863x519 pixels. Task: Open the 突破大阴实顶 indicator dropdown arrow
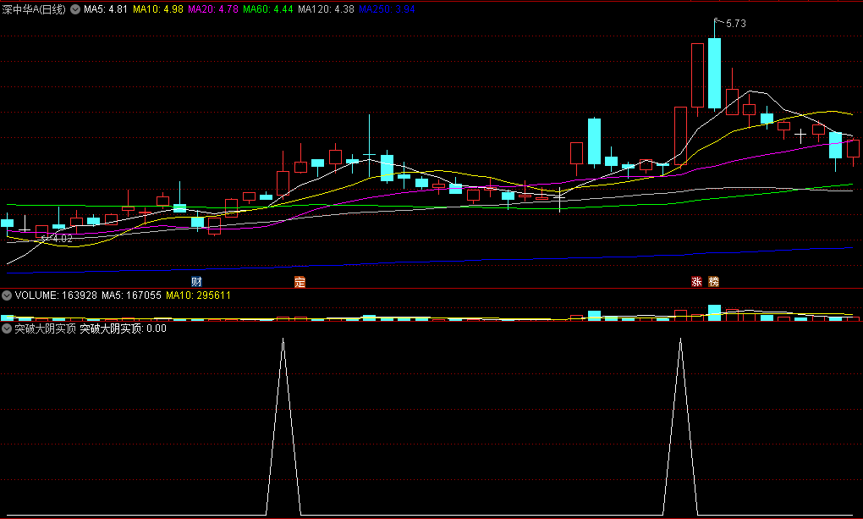click(7, 329)
